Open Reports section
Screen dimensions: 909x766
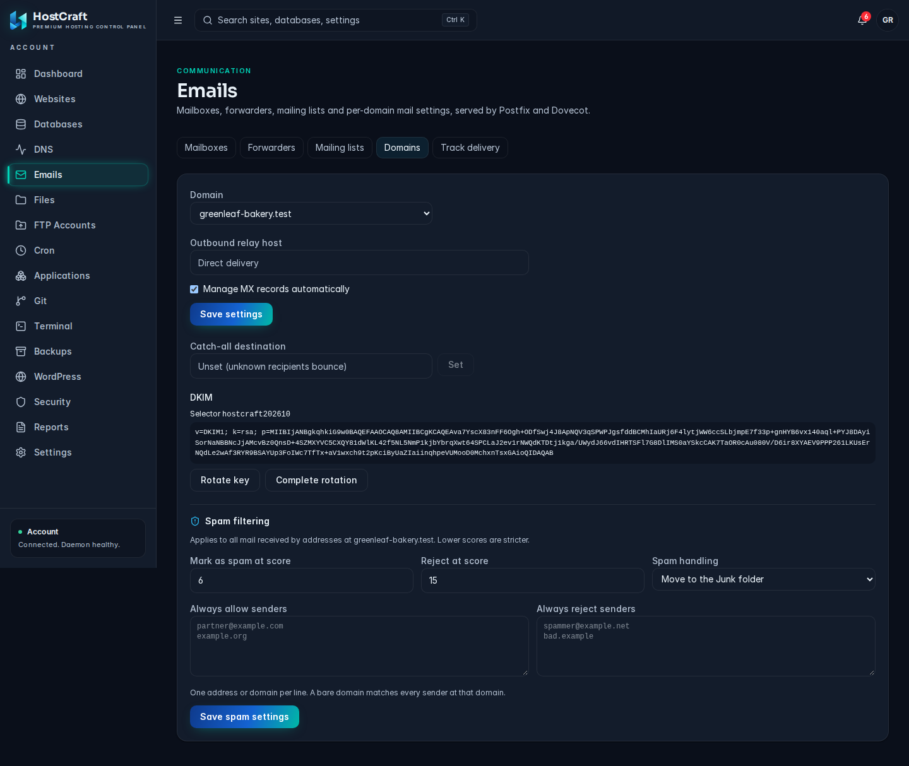78,427
